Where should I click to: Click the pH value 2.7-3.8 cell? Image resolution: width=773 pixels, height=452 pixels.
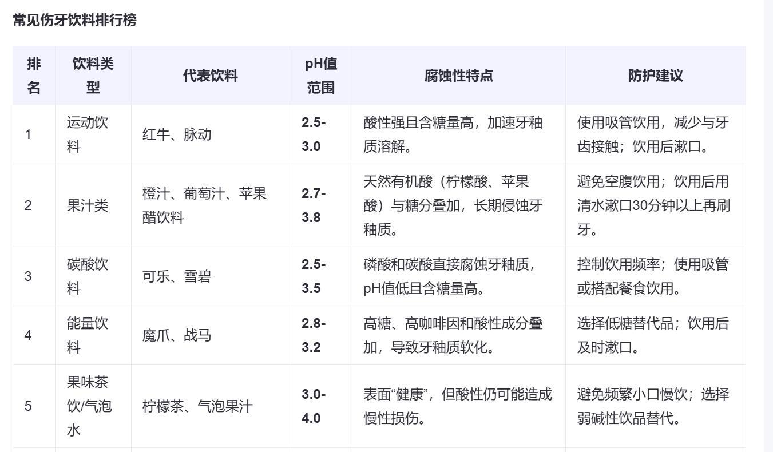coord(314,205)
